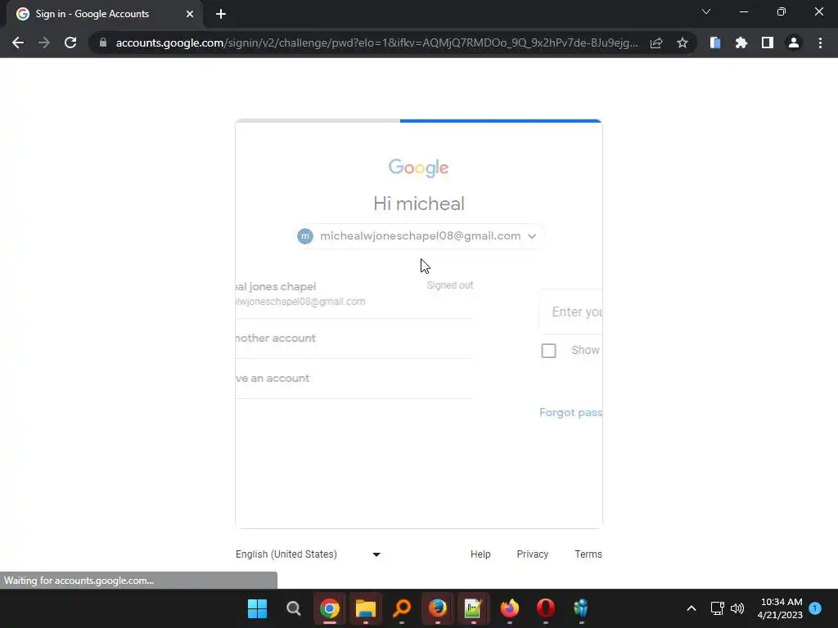Image resolution: width=838 pixels, height=628 pixels.
Task: Choose the jones chapel signed-out account
Action: (354, 294)
